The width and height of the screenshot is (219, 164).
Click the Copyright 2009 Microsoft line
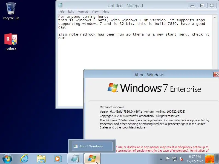[140, 116]
